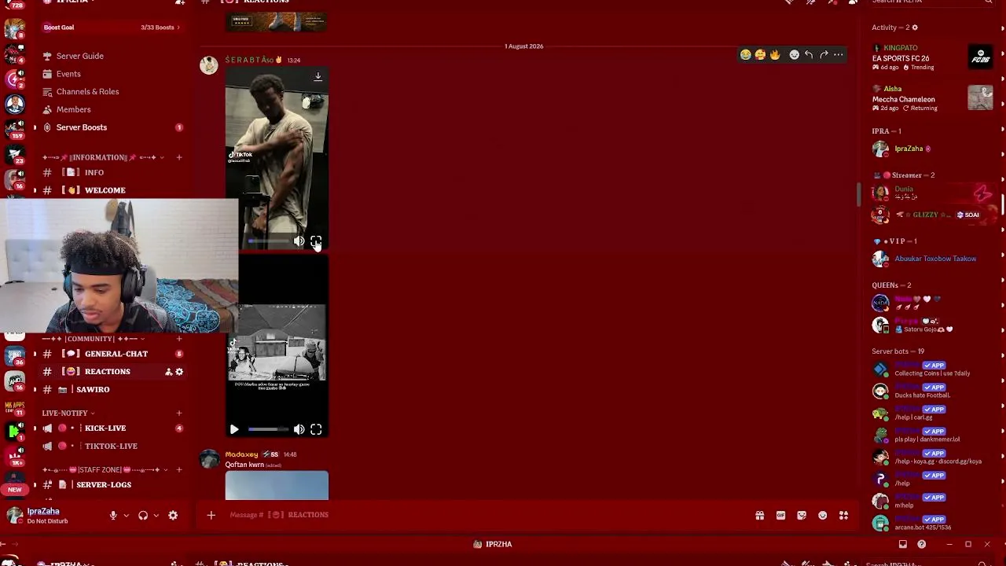Image resolution: width=1006 pixels, height=566 pixels.
Task: Mute the first video's volume
Action: click(299, 242)
